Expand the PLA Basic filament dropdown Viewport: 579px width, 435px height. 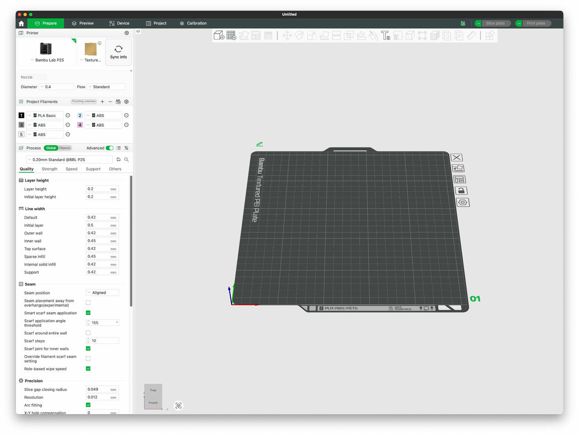click(x=45, y=115)
